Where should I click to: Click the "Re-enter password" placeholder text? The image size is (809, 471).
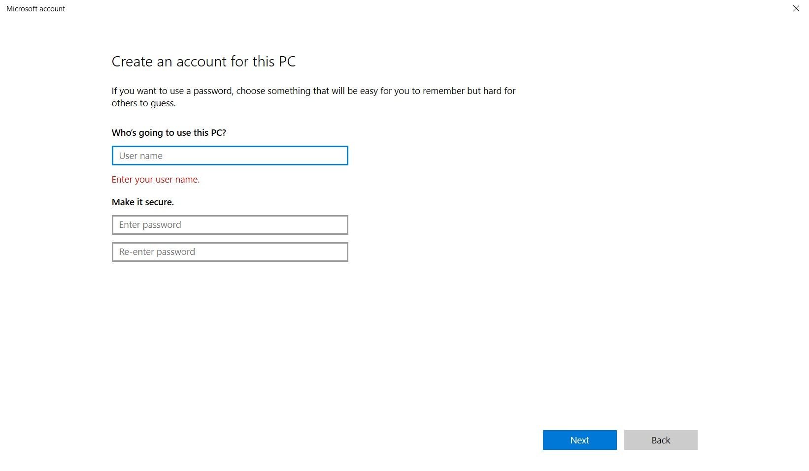(x=157, y=252)
